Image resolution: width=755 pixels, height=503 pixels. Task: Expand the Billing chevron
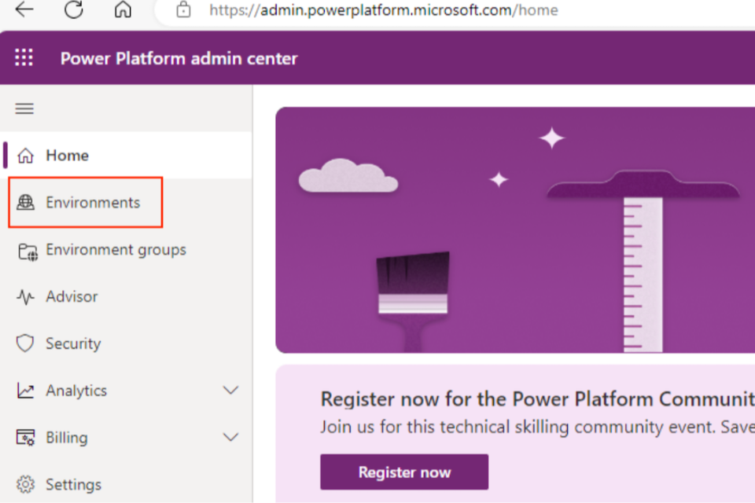pyautogui.click(x=230, y=438)
